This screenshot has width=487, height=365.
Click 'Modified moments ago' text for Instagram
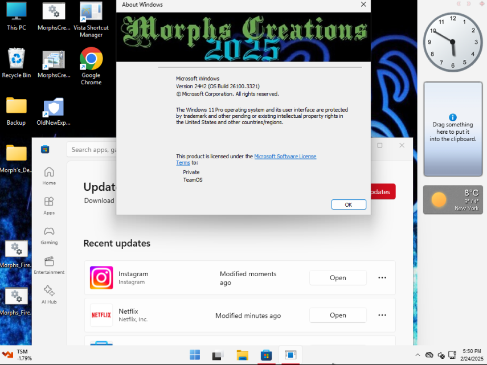248,278
